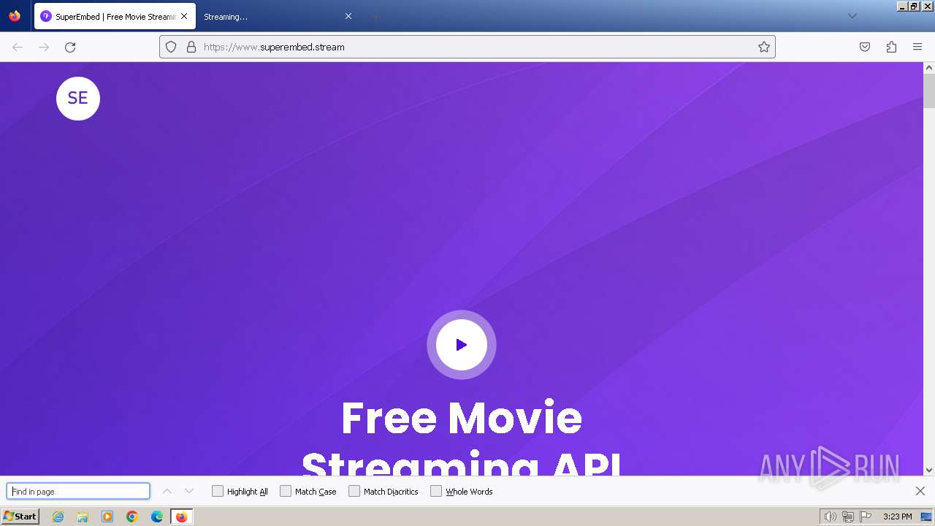Image resolution: width=935 pixels, height=526 pixels.
Task: Play the video with the center play button
Action: point(462,345)
